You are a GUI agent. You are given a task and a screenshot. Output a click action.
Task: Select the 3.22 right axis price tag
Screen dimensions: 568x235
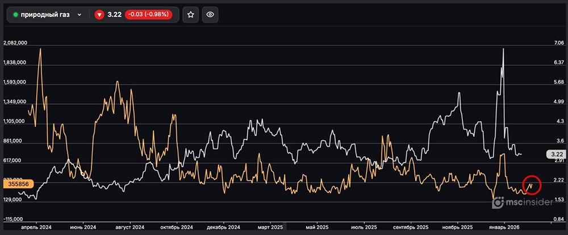(x=556, y=154)
